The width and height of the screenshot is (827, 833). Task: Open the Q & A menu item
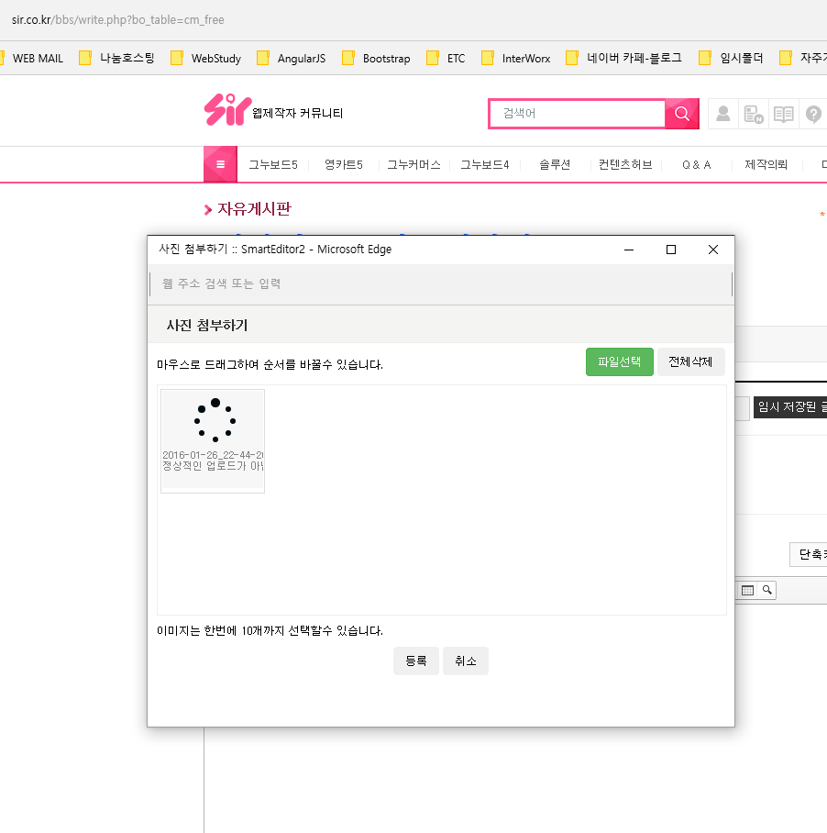[696, 165]
